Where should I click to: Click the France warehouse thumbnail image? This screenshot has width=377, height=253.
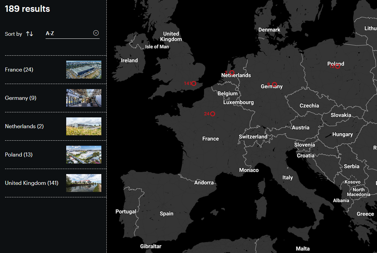point(83,69)
